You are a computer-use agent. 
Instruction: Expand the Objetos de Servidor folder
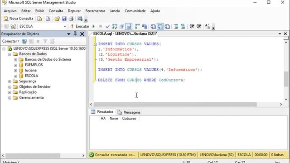pos(10,87)
